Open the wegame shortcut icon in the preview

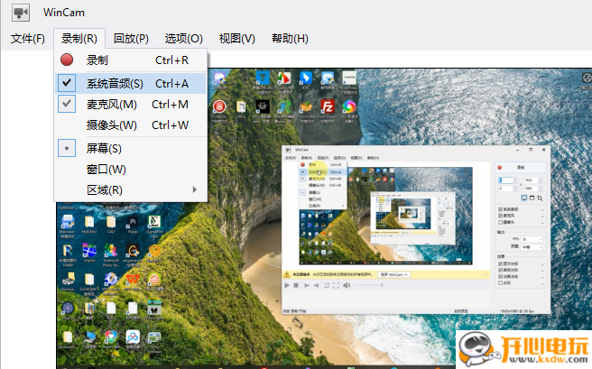click(x=133, y=250)
